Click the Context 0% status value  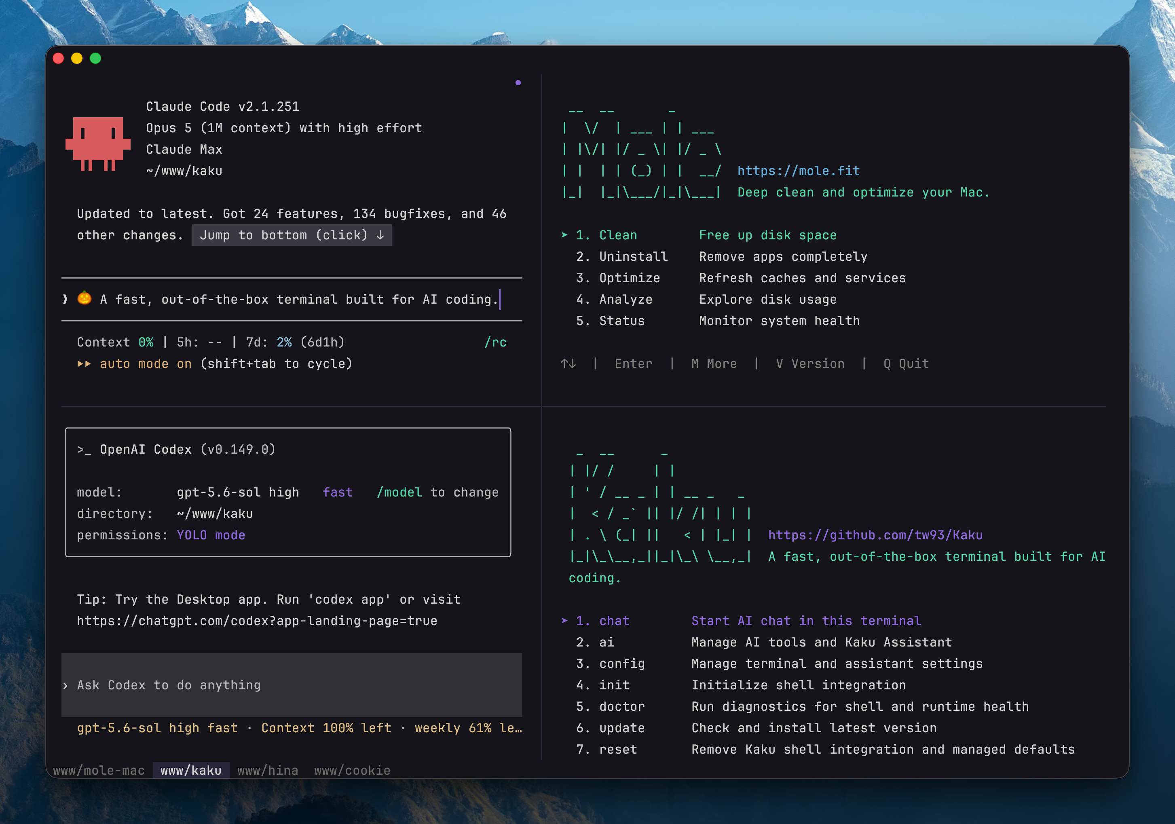[x=115, y=342]
